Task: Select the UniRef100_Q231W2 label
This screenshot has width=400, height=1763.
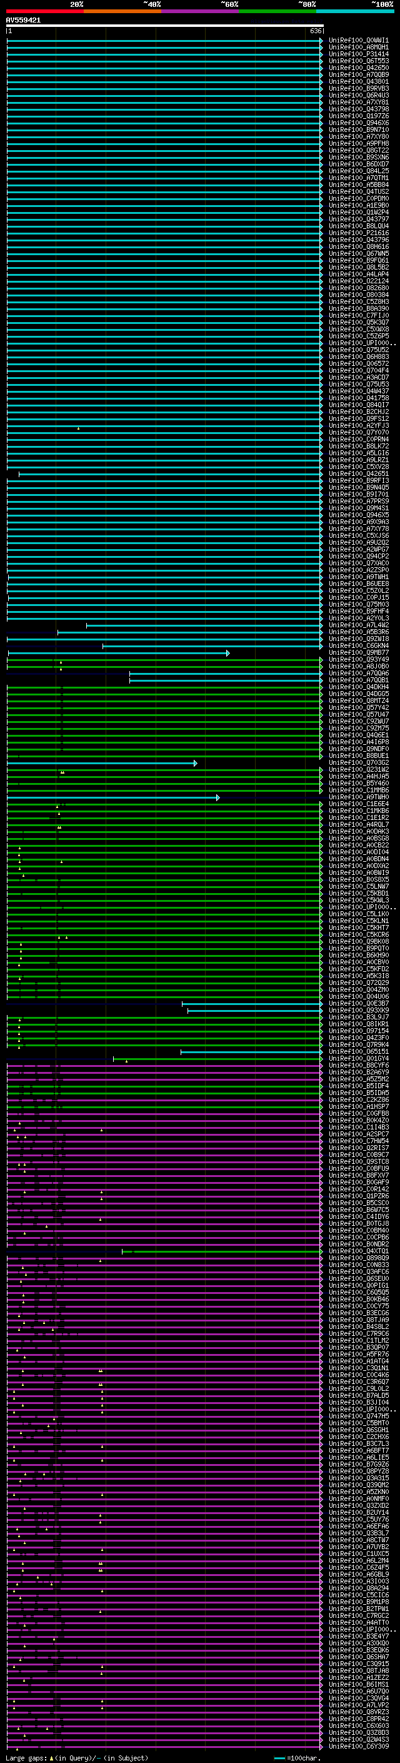Action: click(x=359, y=769)
